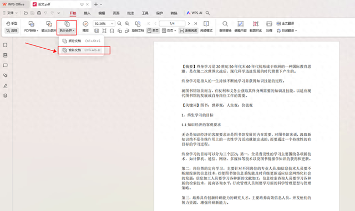This screenshot has height=211, width=355.
Task: Open 阅读模式 reading mode
Action: click(x=206, y=27)
